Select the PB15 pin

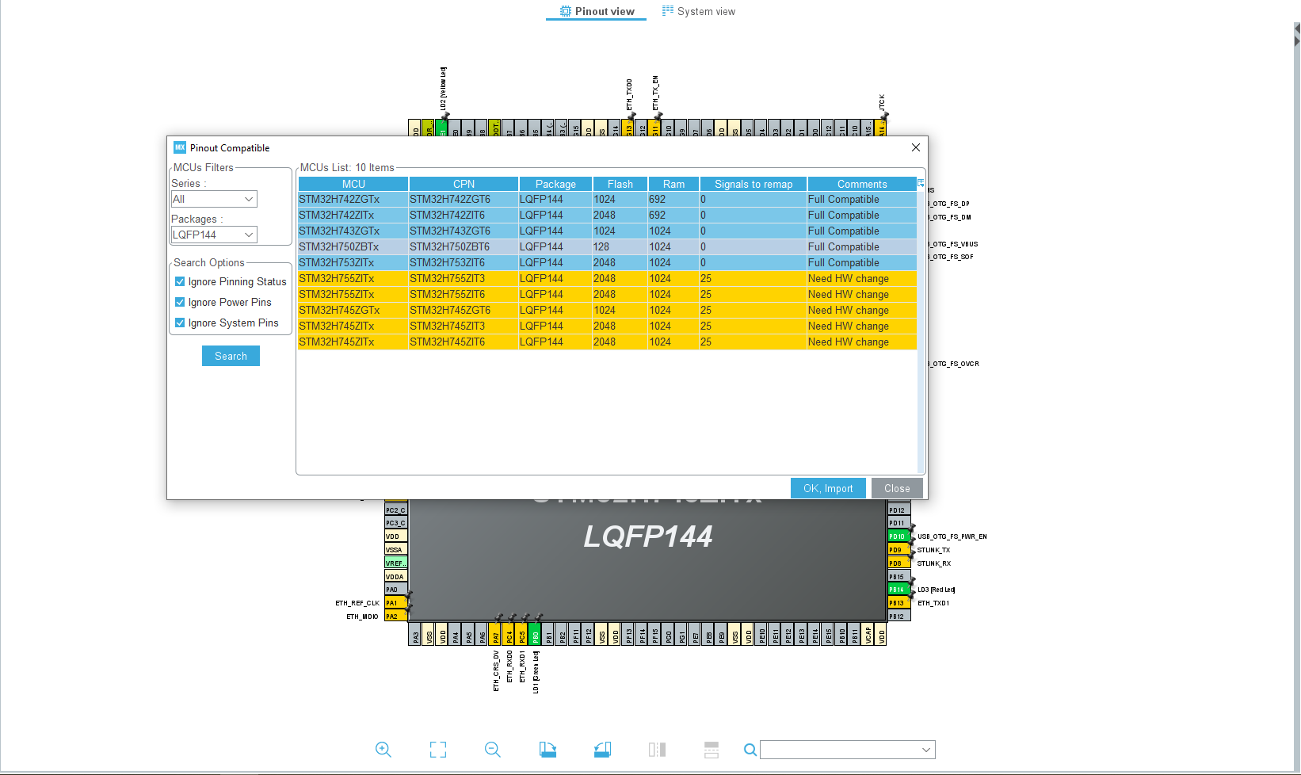coord(898,577)
